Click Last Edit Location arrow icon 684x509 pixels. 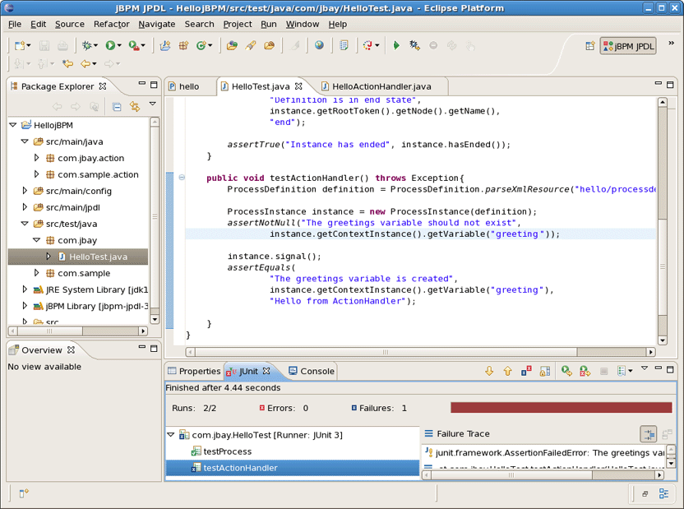pyautogui.click(x=67, y=63)
